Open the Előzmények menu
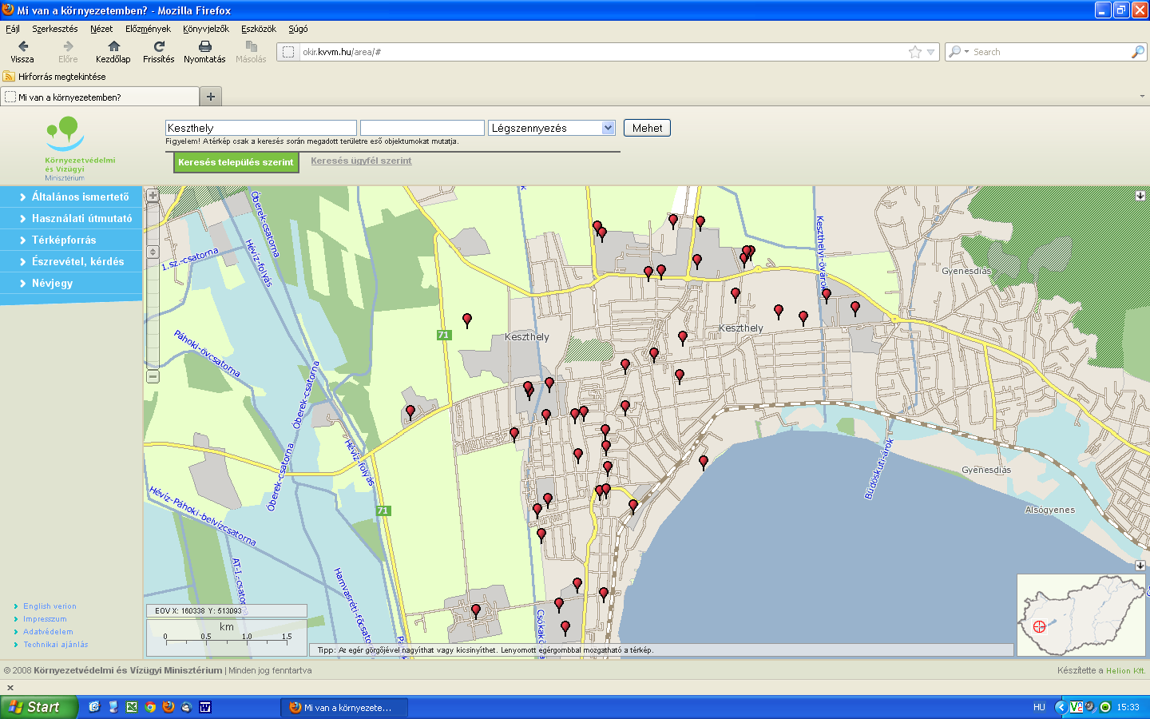 148,29
